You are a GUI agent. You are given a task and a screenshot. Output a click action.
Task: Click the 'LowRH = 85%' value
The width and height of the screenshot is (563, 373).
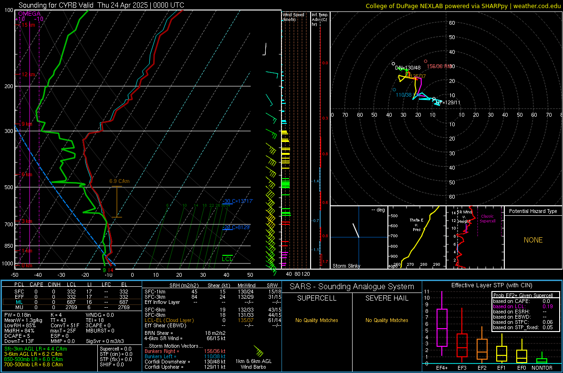coord(20,326)
